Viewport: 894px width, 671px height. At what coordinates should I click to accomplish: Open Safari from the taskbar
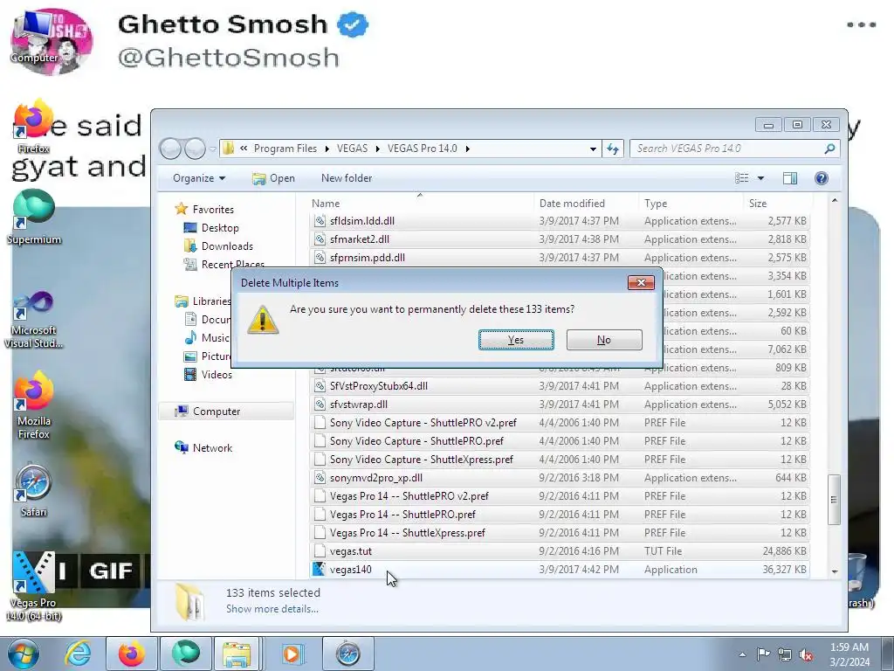[x=348, y=654]
